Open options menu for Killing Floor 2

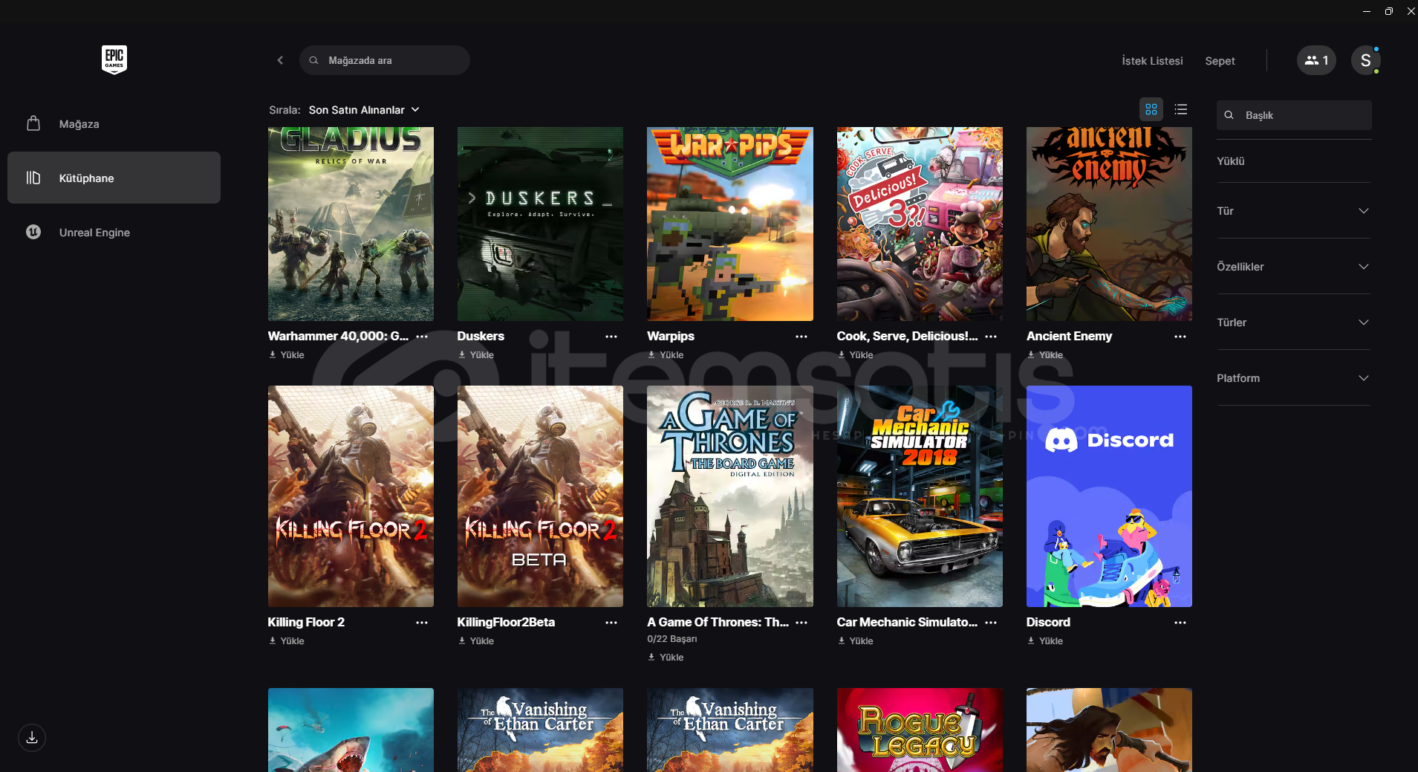point(422,623)
